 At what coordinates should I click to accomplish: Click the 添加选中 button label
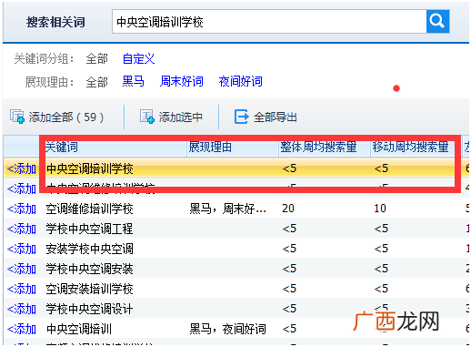(180, 117)
